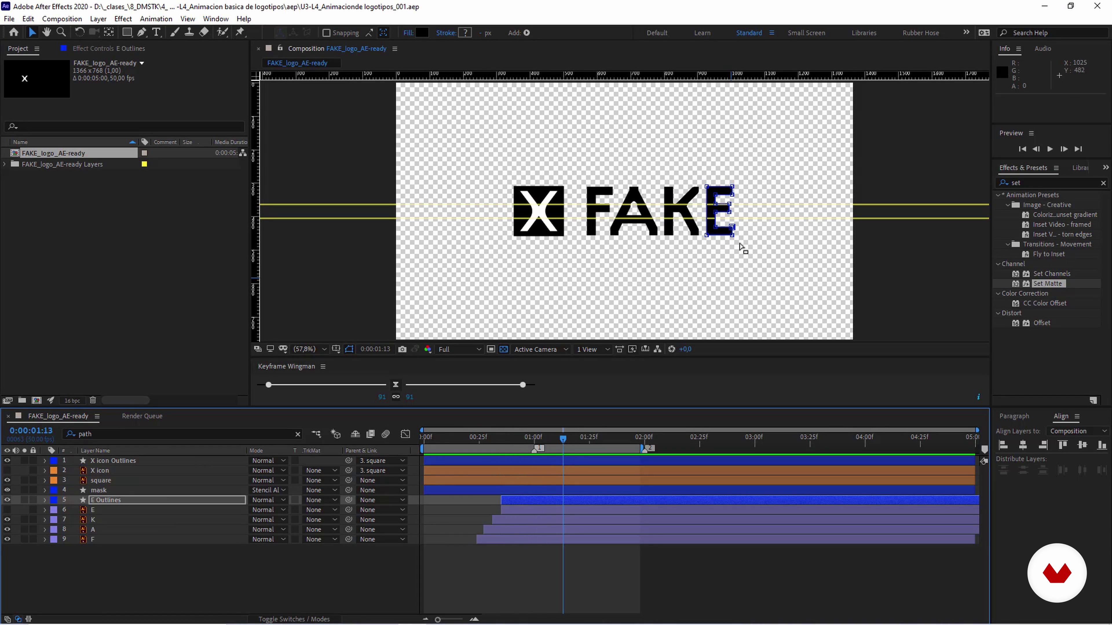Screen dimensions: 1112x625
Task: Select the Home tool icon
Action: (x=13, y=32)
